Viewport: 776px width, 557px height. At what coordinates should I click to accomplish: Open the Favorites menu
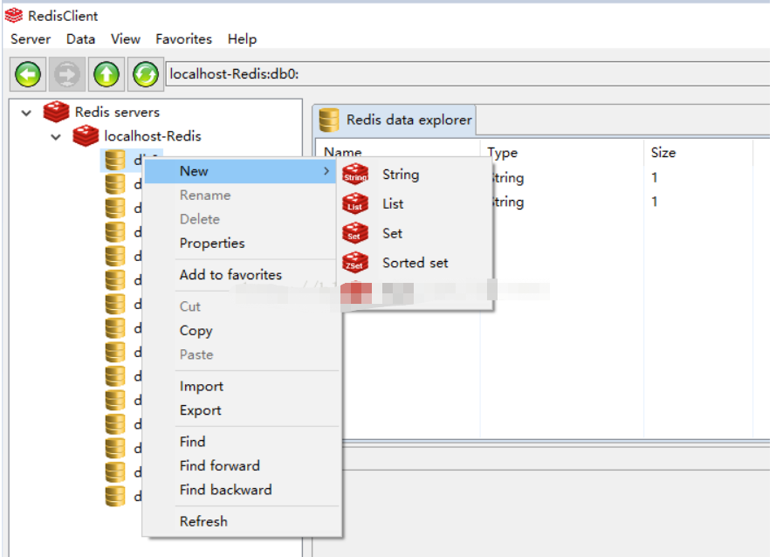tap(183, 39)
